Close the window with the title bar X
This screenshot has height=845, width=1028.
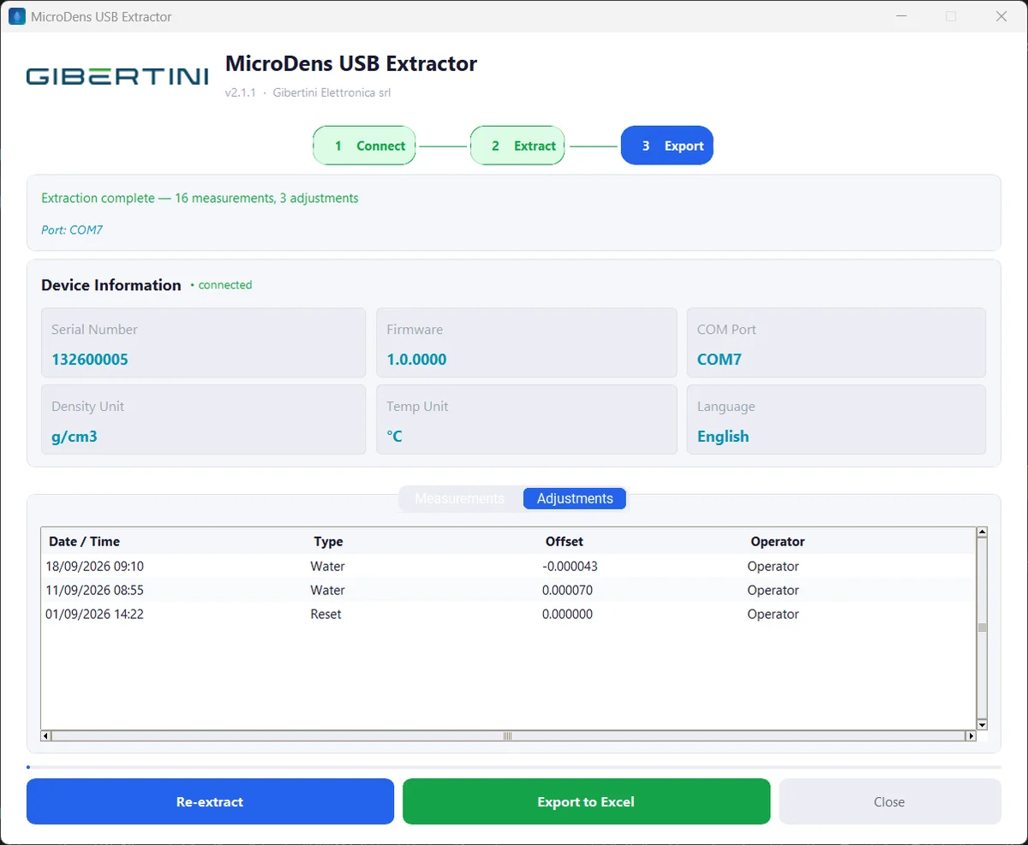pyautogui.click(x=1001, y=16)
